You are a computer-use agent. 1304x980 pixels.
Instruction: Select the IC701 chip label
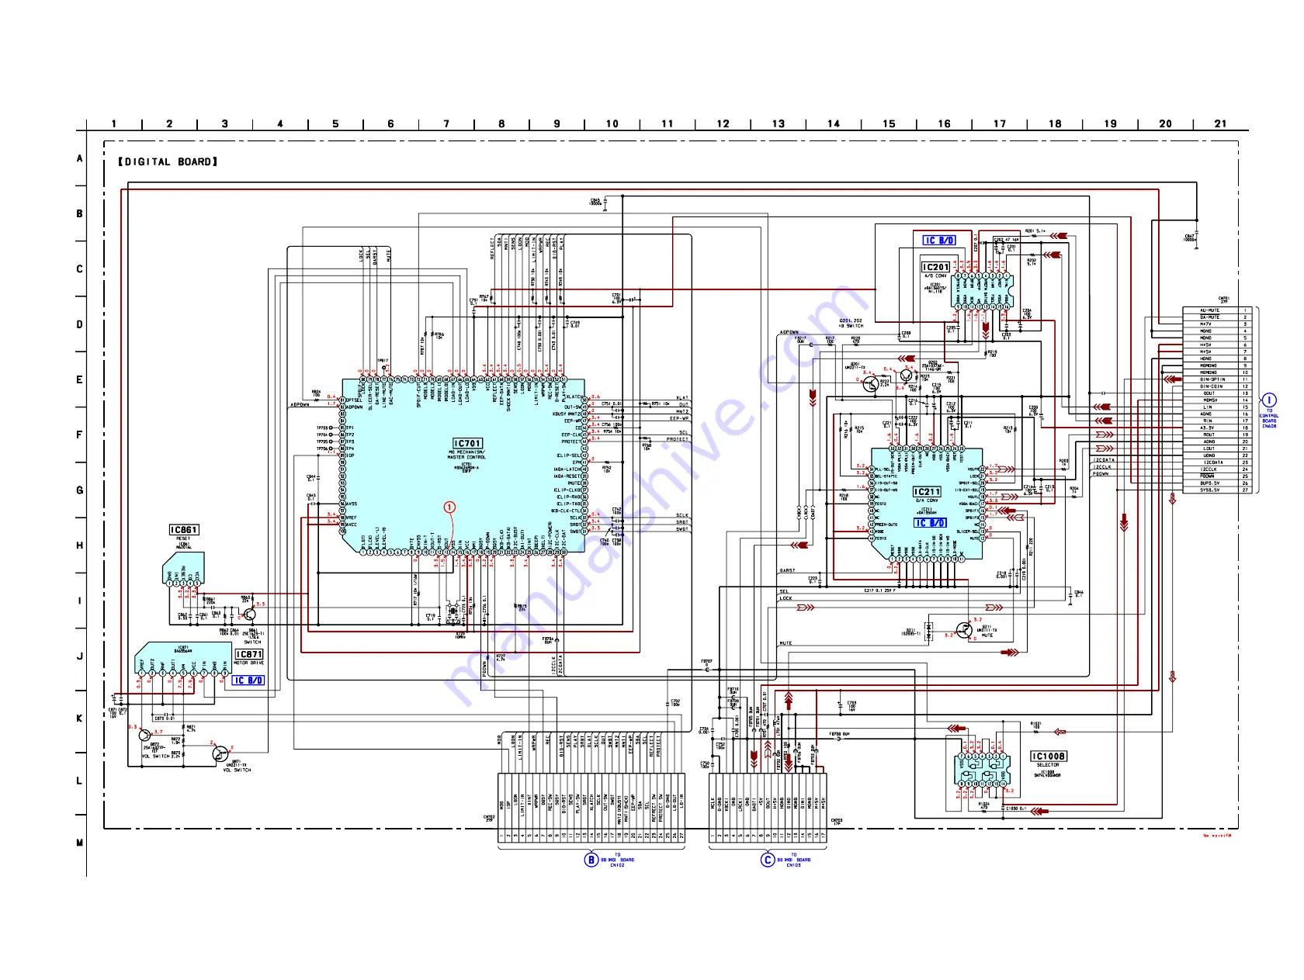point(467,443)
